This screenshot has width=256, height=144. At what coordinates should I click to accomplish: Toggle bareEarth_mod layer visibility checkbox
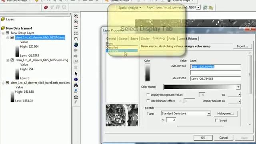pyautogui.click(x=7, y=83)
